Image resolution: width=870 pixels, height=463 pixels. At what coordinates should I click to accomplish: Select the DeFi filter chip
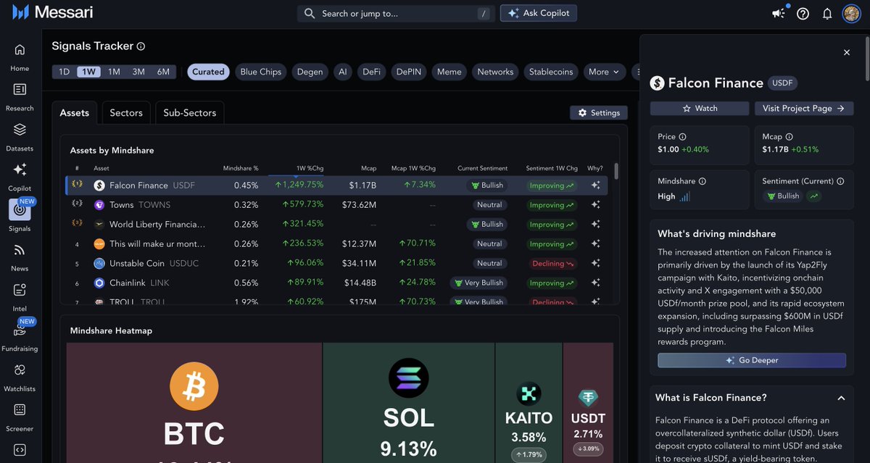point(372,72)
